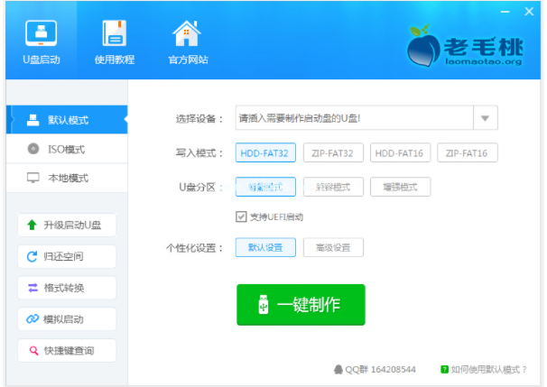This screenshot has height=387, width=547.
Task: Switch to 默认模式 tab
Action: click(67, 119)
